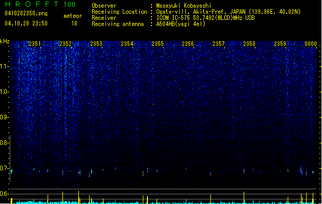Click the 1.1 kHz axis label
The height and width of the screenshot is (204, 322).
coord(4,66)
